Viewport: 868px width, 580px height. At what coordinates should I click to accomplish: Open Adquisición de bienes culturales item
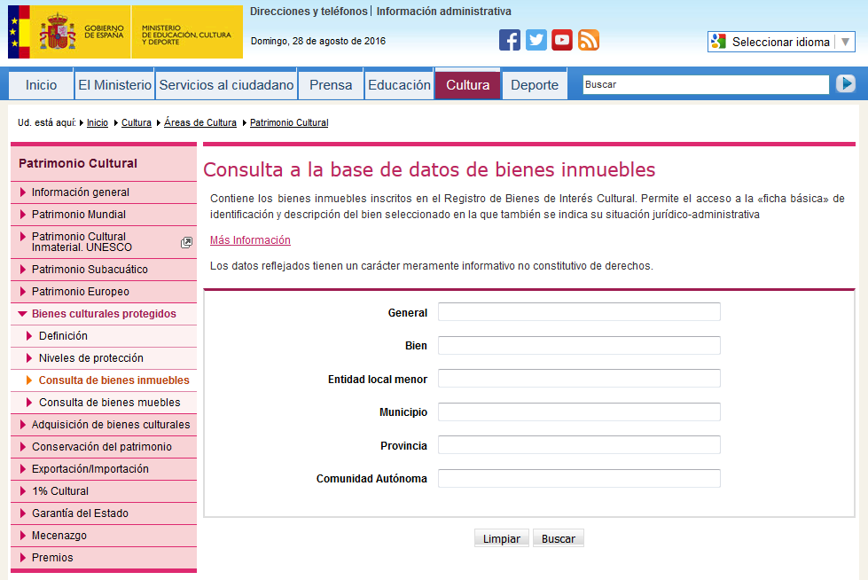(104, 424)
